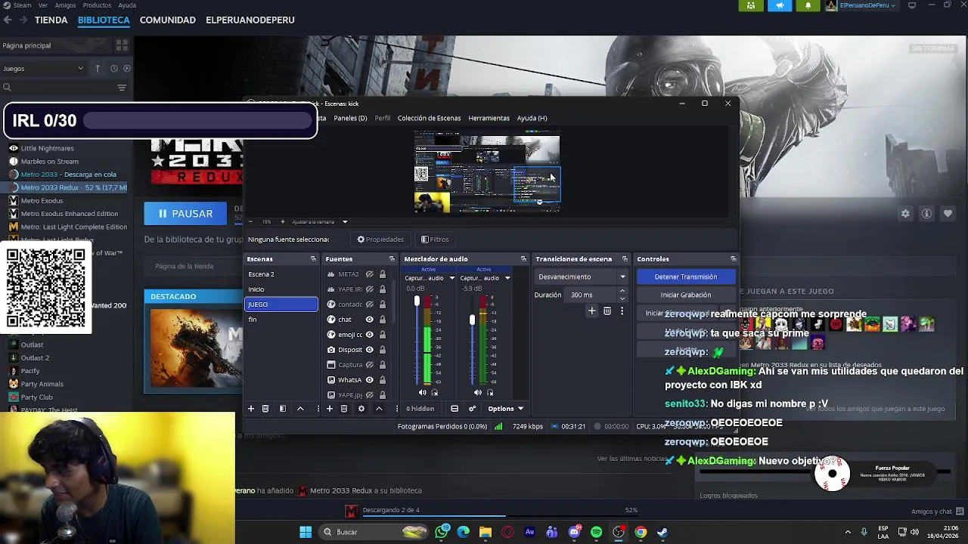Open Amigos y chat in Steam

(936, 512)
